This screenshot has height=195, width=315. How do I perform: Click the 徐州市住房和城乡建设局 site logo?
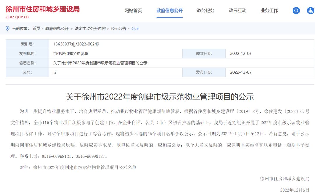(43, 9)
